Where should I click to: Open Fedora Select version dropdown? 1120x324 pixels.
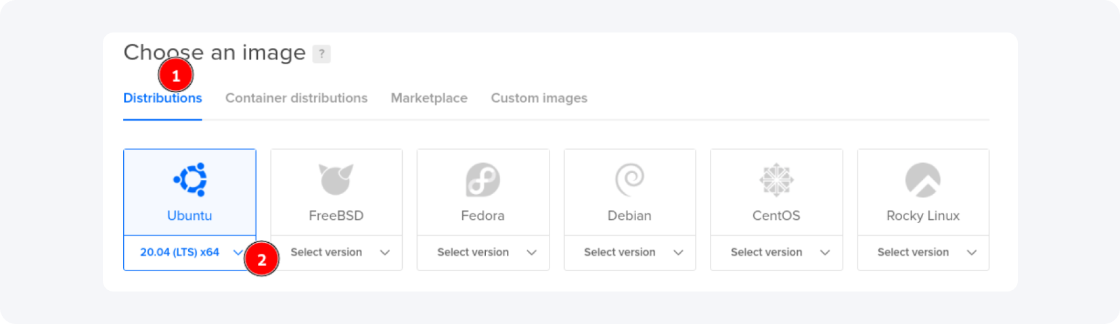click(483, 252)
